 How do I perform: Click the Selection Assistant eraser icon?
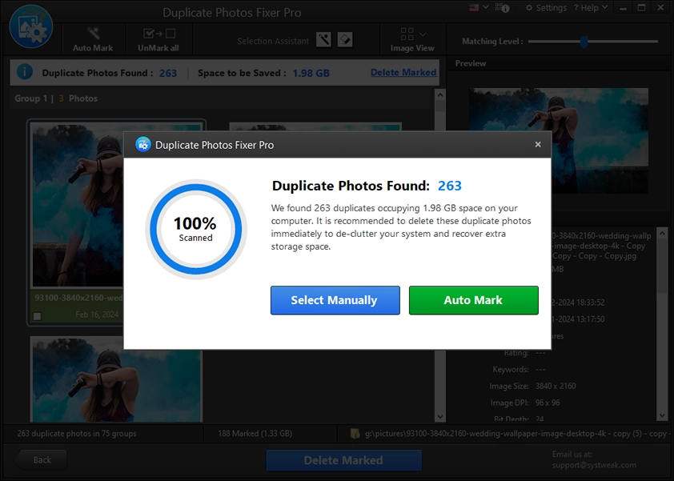[x=345, y=40]
